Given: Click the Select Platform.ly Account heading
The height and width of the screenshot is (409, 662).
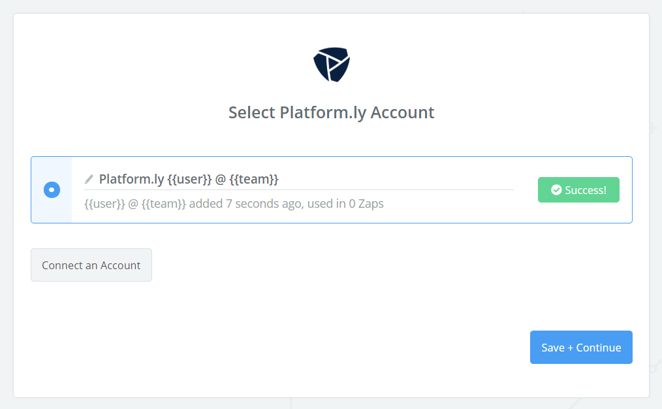Looking at the screenshot, I should point(331,112).
